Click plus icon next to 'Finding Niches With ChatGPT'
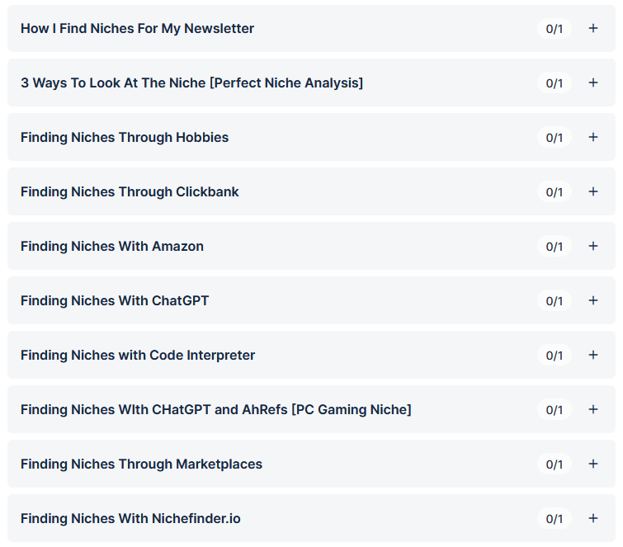Image resolution: width=623 pixels, height=547 pixels. pos(592,300)
